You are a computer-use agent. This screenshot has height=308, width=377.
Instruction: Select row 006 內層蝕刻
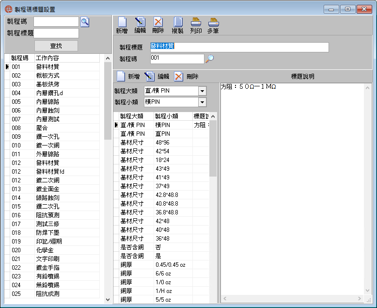point(52,111)
